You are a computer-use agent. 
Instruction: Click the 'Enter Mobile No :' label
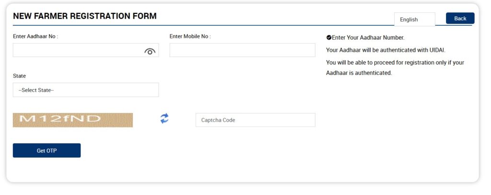[x=190, y=36]
